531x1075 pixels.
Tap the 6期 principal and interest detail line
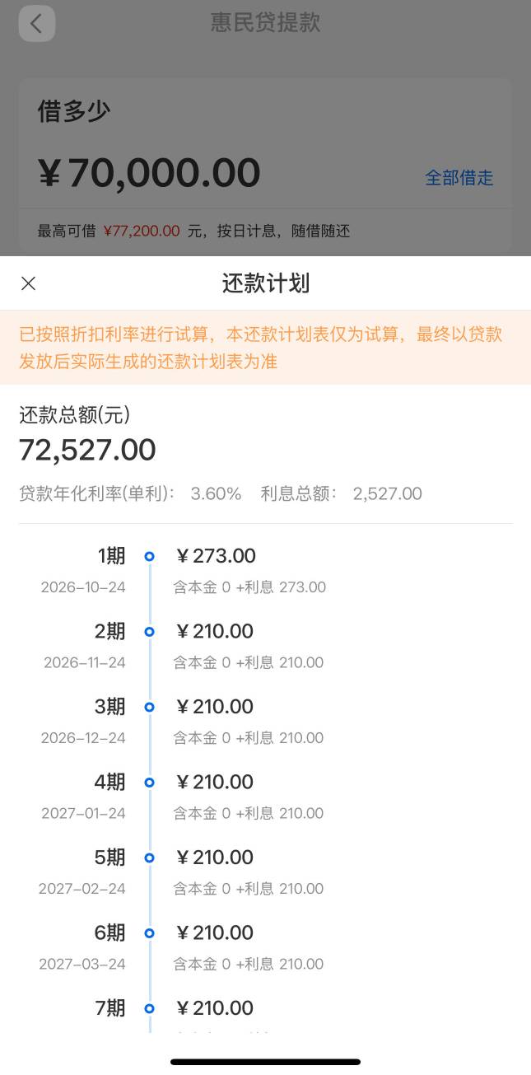point(248,964)
